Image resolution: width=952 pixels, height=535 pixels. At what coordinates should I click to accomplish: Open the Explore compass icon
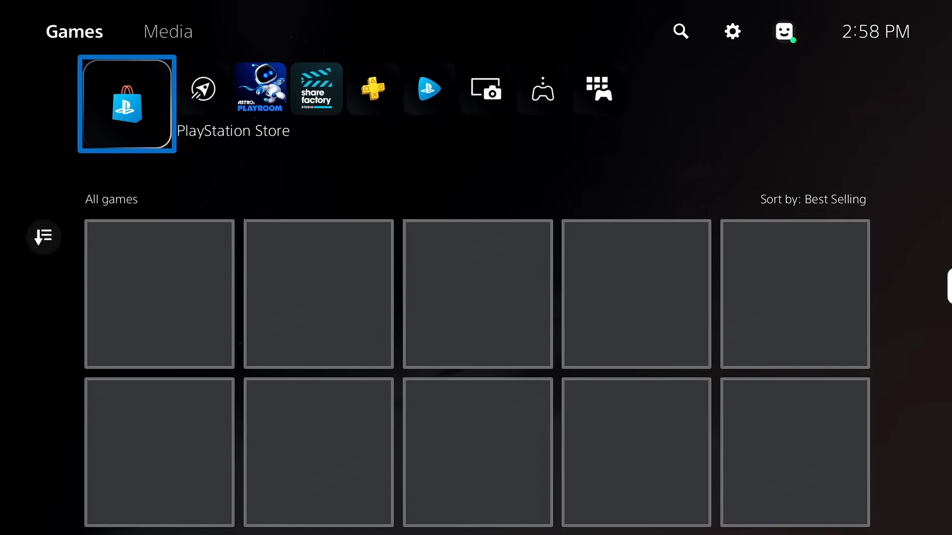203,89
